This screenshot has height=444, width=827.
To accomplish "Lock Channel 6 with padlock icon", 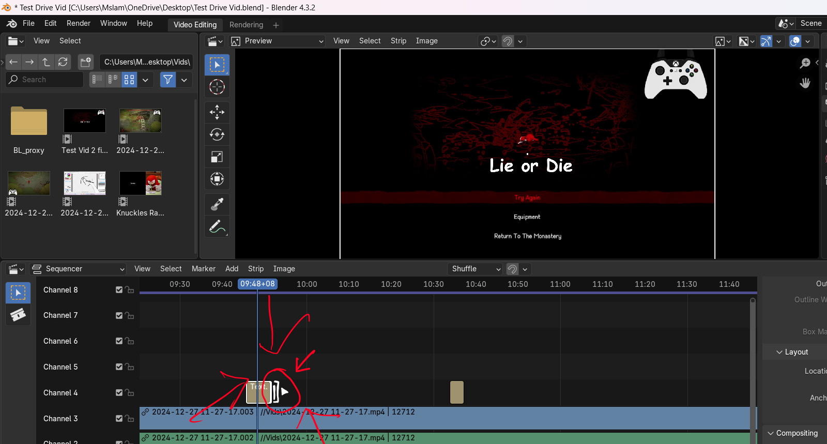I will click(129, 341).
